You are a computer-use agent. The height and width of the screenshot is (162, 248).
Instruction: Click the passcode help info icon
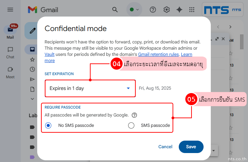(x=134, y=115)
